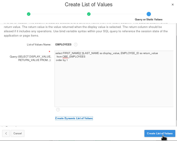Open help icon below the query box
177x141 pixels.
58,110
